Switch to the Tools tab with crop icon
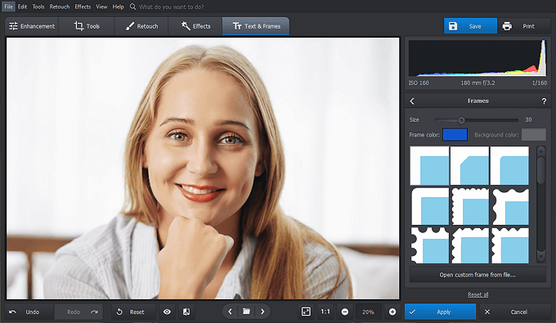This screenshot has height=323, width=556. [x=87, y=26]
